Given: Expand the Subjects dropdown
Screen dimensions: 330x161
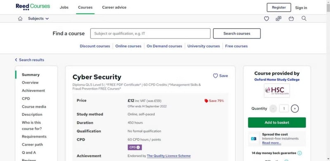Looking at the screenshot, I should point(38,19).
